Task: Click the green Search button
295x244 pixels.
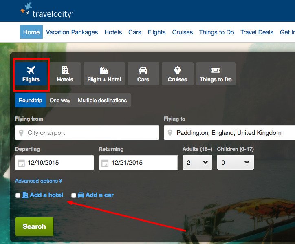Action: point(34,226)
